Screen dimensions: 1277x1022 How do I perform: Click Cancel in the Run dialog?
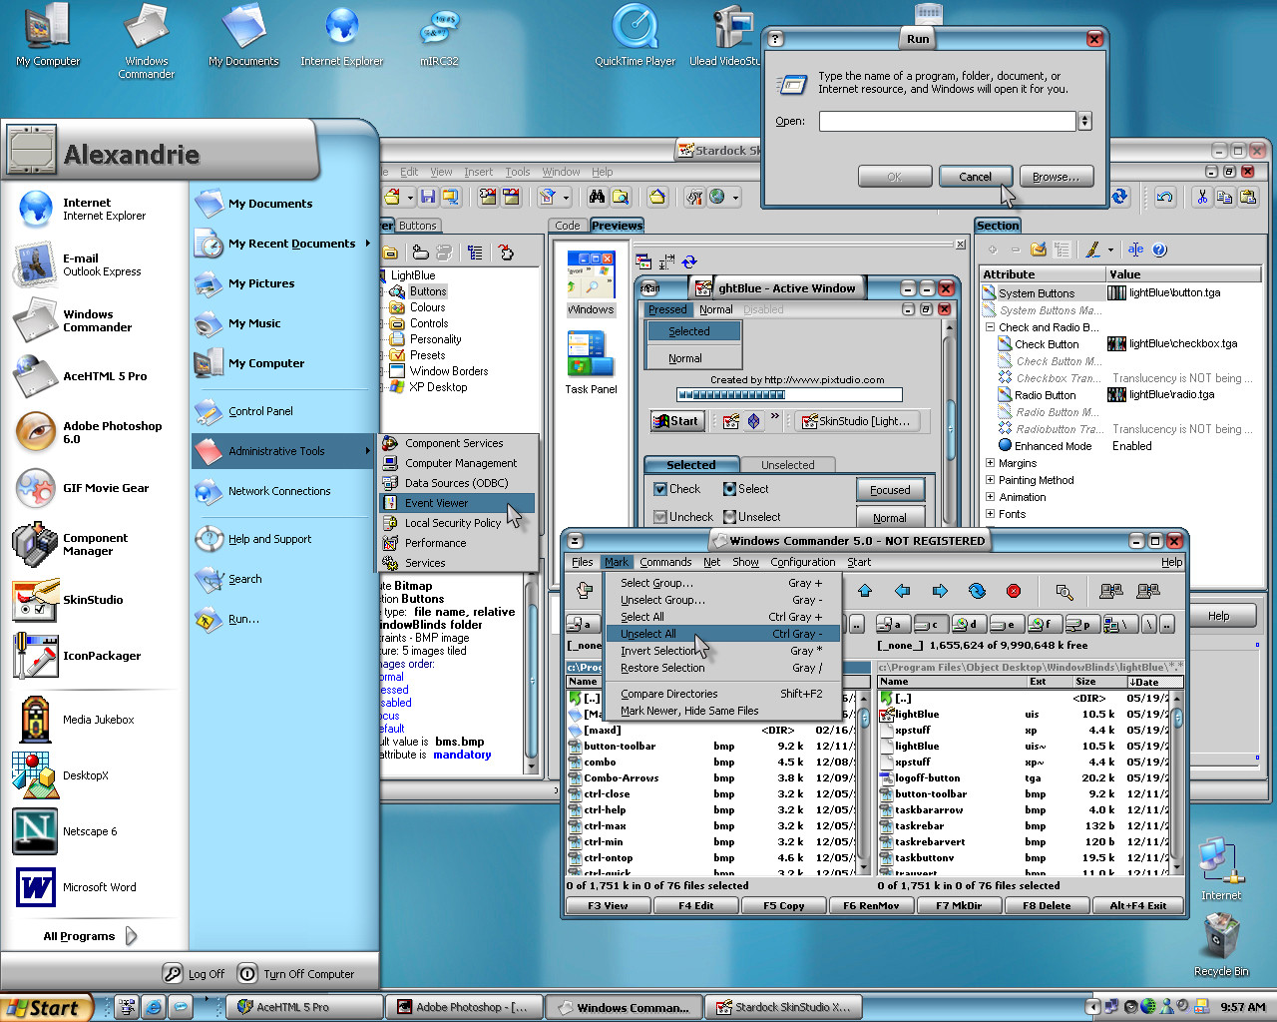[975, 177]
